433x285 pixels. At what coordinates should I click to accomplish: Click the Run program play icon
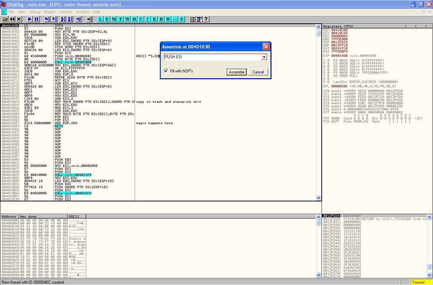[x=30, y=19]
